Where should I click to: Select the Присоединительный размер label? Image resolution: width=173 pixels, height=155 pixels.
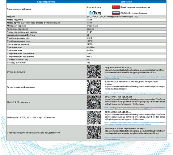click(22, 32)
